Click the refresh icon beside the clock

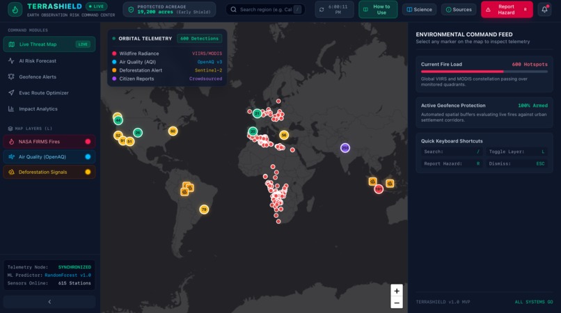click(x=322, y=10)
